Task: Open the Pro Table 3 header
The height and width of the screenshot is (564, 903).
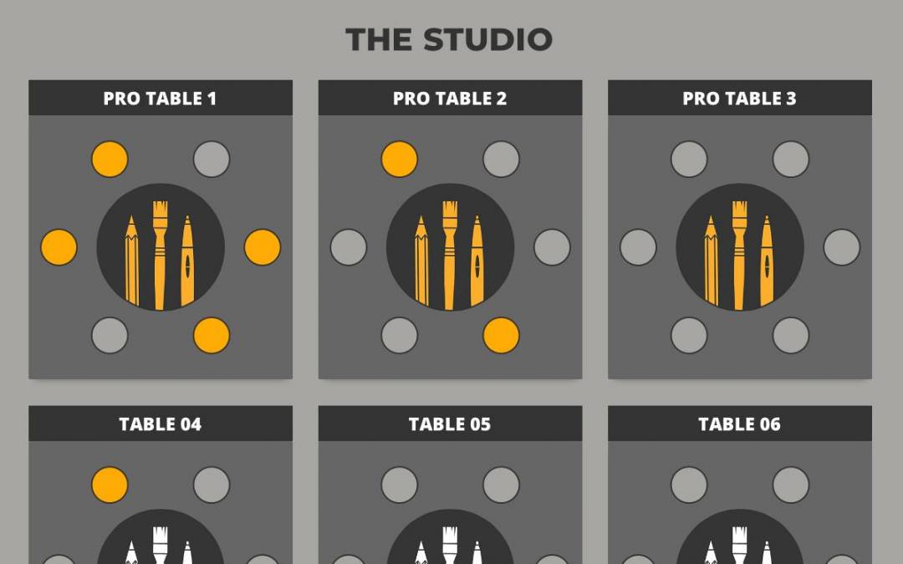Action: [x=739, y=98]
